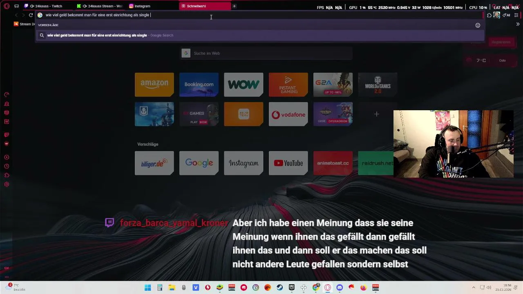Open the World of Tanks speed dial tile

tap(378, 85)
